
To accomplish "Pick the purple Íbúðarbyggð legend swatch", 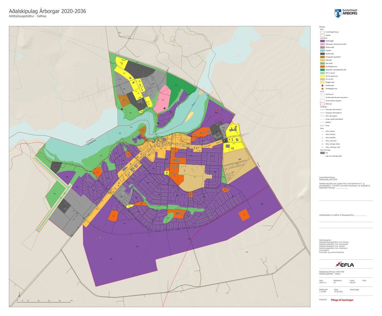I will (x=322, y=41).
